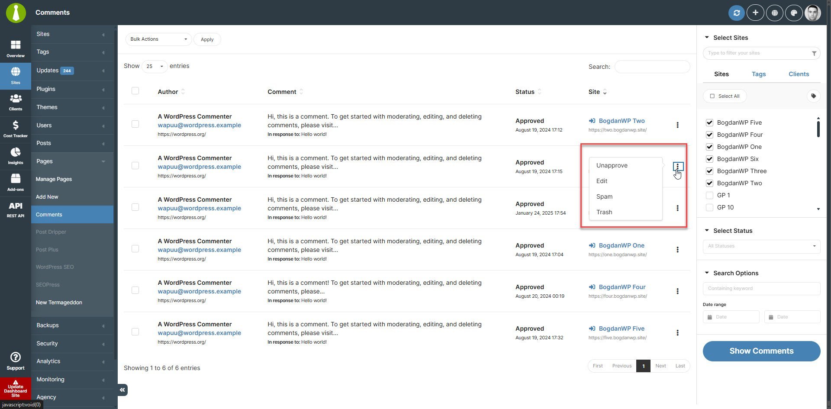Click the Containing keyword input field
Image resolution: width=831 pixels, height=409 pixels.
pyautogui.click(x=761, y=289)
